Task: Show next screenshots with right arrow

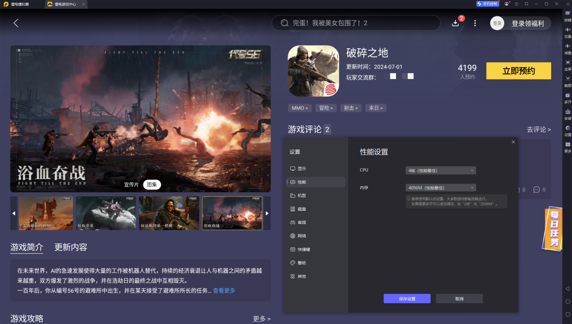Action: 267,213
